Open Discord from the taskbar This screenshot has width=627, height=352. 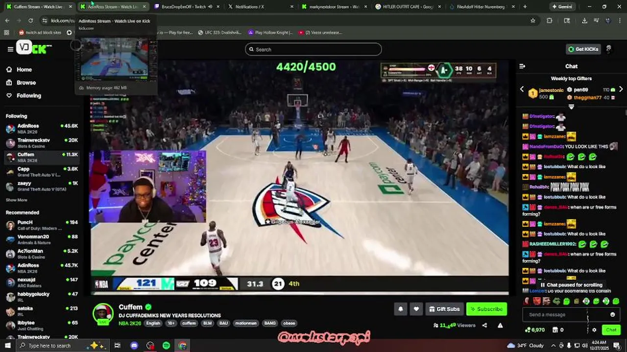point(134,346)
